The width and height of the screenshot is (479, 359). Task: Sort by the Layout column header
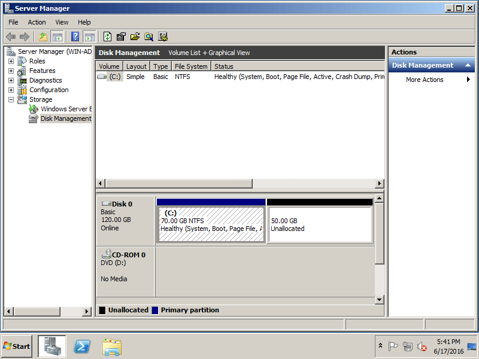click(137, 66)
